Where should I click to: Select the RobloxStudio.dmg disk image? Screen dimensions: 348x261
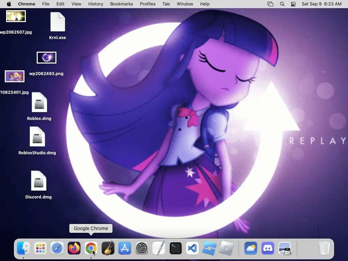pos(37,137)
